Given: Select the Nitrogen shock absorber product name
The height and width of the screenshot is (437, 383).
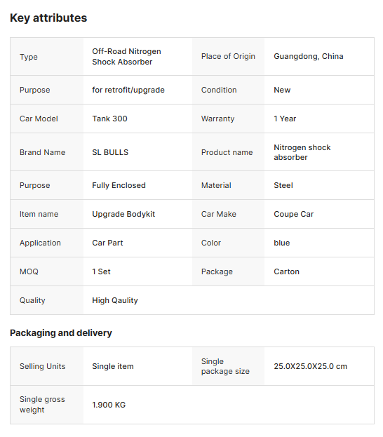Looking at the screenshot, I should pos(302,152).
